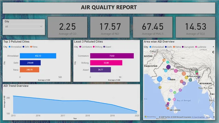Click the 2020 label on Year axis
Image resolution: width=219 pixels, height=123 pixels.
pyautogui.click(x=137, y=115)
